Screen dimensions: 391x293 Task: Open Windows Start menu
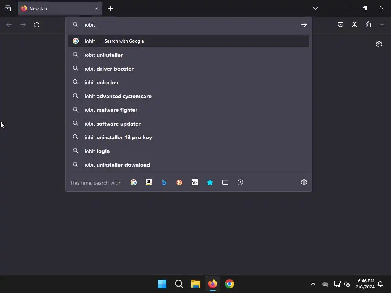click(162, 284)
